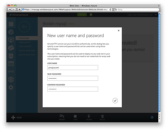This screenshot has height=131, width=167.
Task: Select goazure-asami-test0 in the site list
Action: tap(27, 50)
